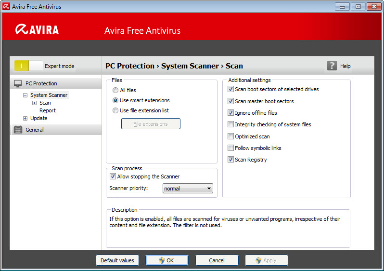Click the Apply button
This screenshot has height=271, width=384.
tap(267, 260)
